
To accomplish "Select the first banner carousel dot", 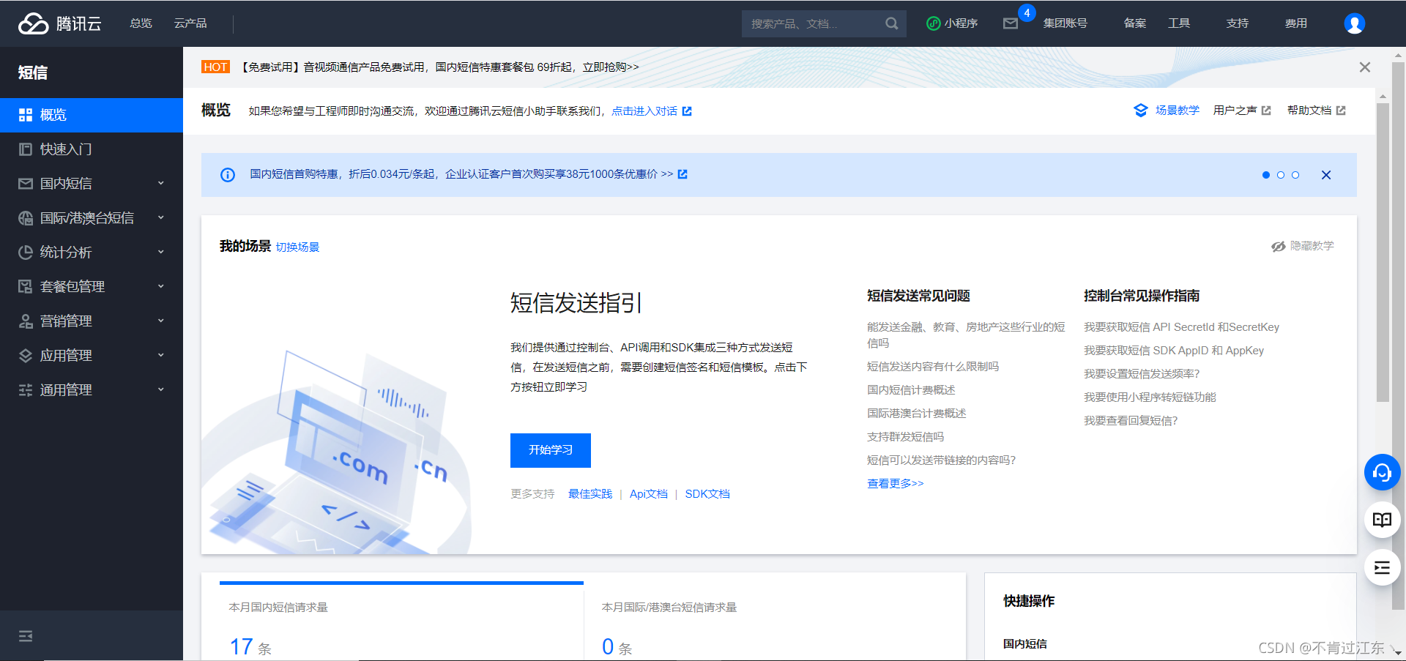I will coord(1266,175).
